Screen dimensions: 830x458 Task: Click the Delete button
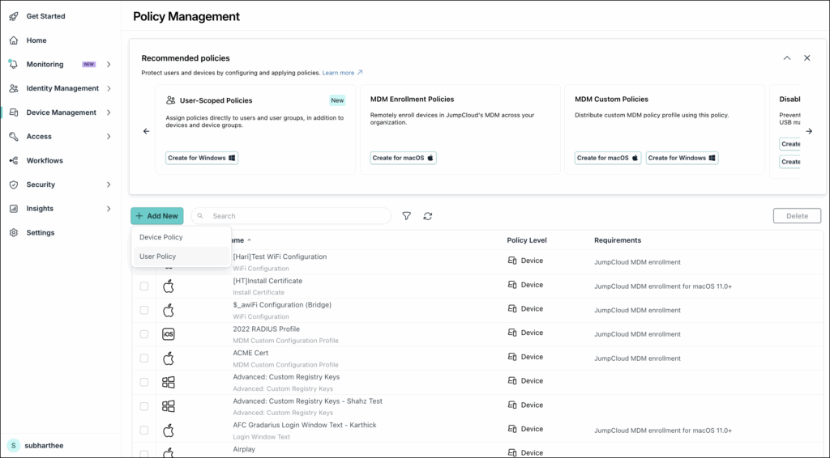point(798,216)
